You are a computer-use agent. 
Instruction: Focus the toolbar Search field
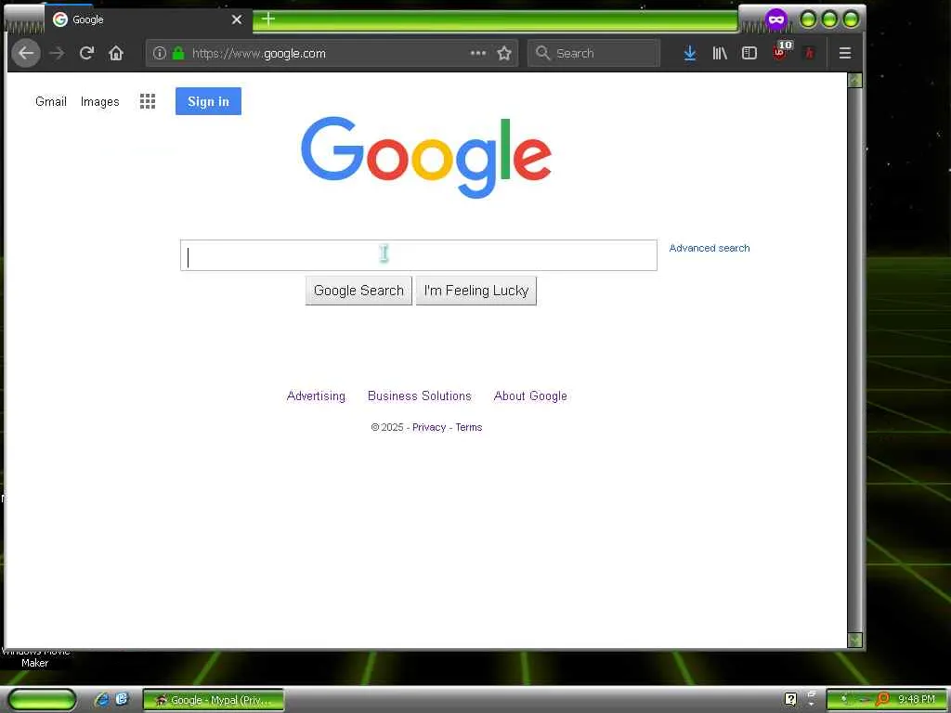[594, 53]
